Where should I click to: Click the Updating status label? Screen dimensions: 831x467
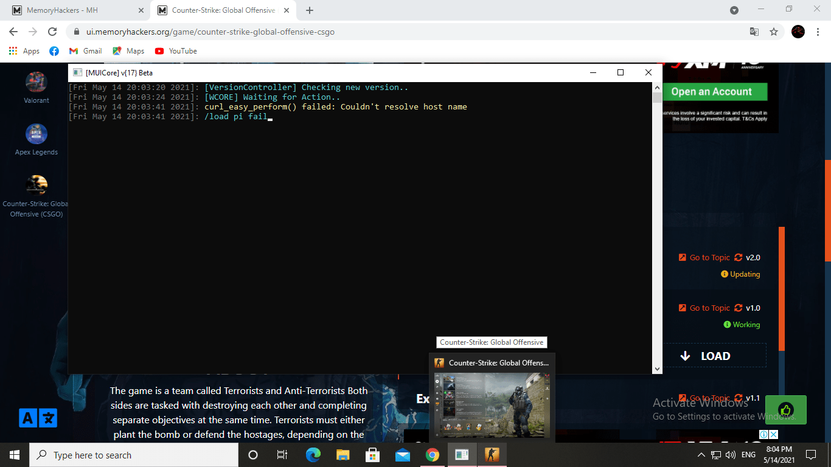pos(740,274)
